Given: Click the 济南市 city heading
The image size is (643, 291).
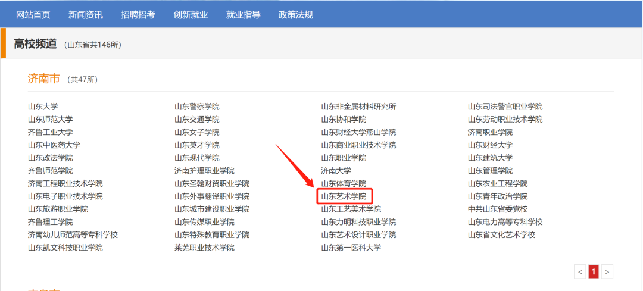Looking at the screenshot, I should point(44,79).
